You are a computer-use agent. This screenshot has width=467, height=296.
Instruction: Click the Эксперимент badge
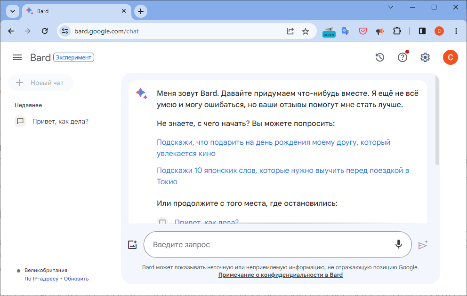(73, 57)
